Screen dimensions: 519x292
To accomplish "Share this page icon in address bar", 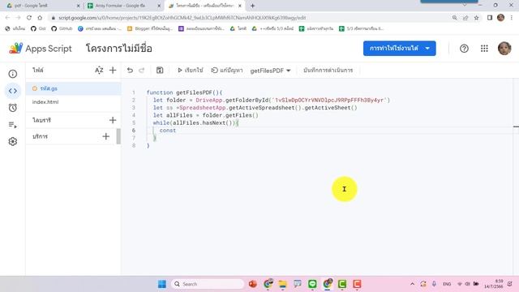I will (465, 18).
